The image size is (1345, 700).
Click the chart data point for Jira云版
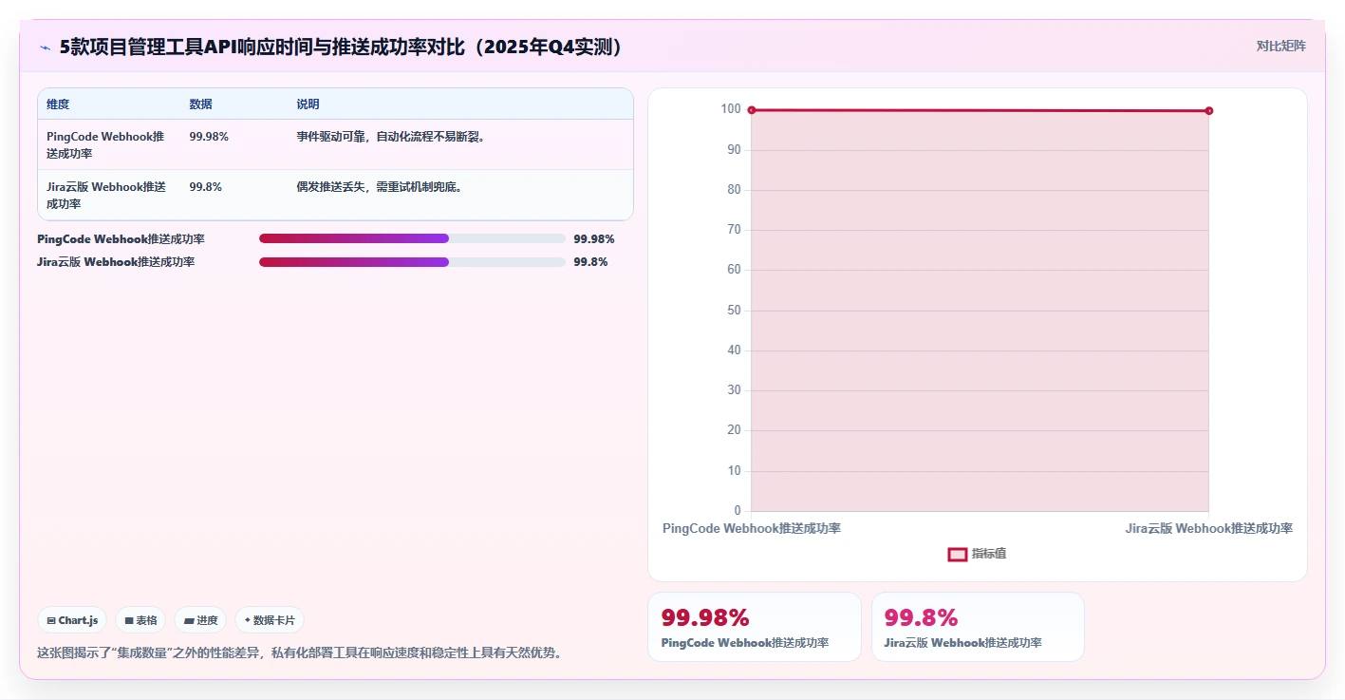(1208, 111)
